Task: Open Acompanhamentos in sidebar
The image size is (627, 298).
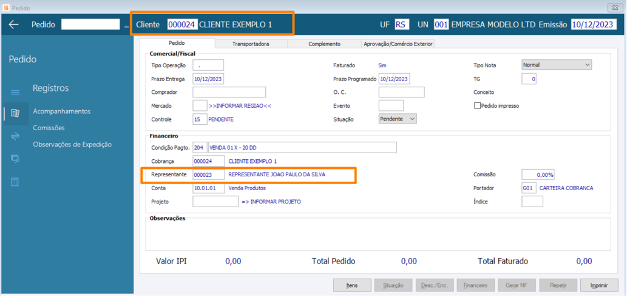Action: point(61,111)
